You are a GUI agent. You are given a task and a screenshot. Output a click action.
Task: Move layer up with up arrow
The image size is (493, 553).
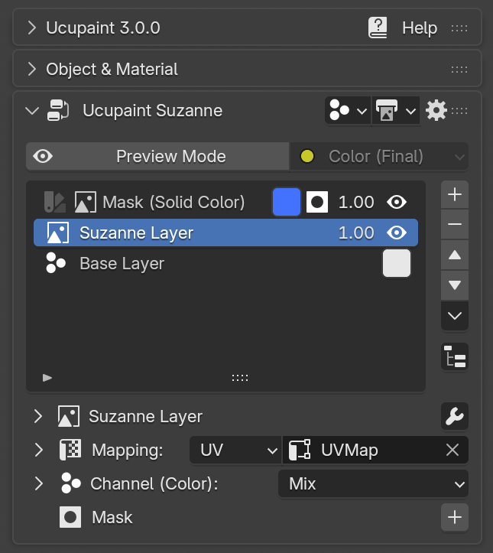click(x=455, y=255)
